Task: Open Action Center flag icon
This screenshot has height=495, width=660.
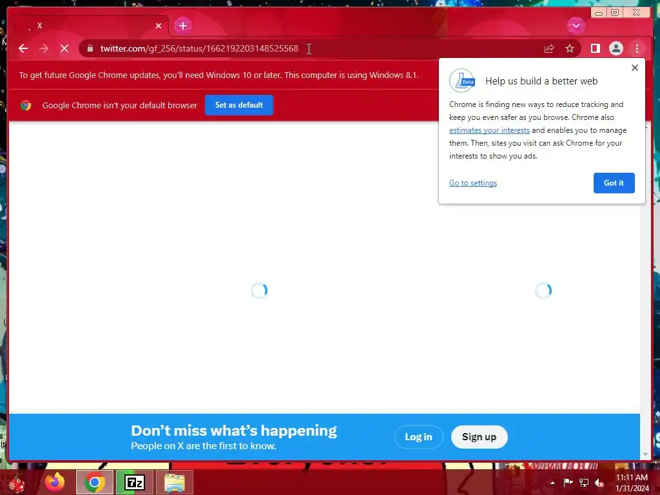Action: coord(568,483)
